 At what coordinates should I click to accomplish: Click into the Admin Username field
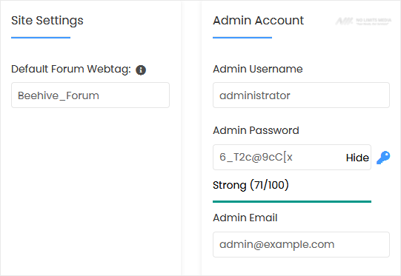pyautogui.click(x=301, y=95)
